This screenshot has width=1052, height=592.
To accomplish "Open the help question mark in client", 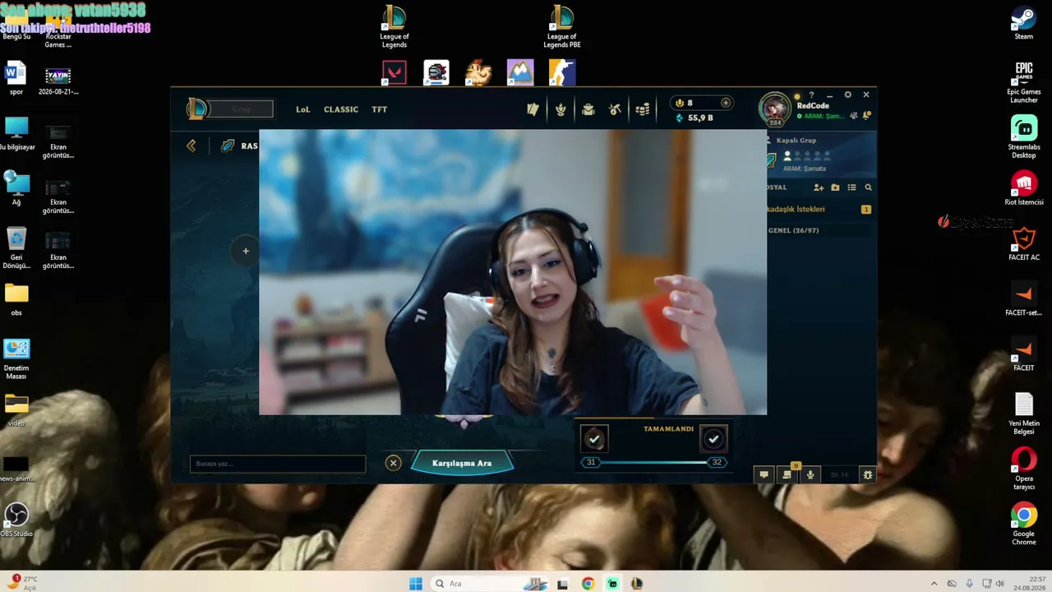I will click(x=811, y=95).
